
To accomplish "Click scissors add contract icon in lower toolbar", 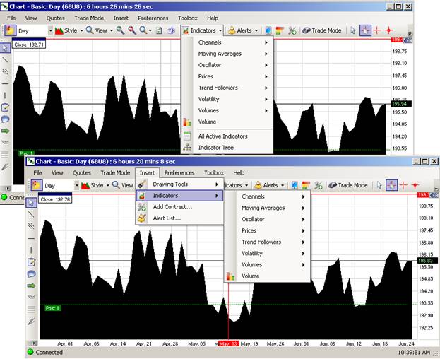I will (319, 185).
